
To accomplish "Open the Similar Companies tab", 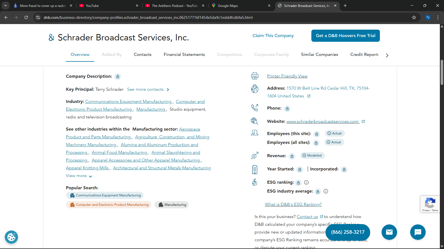I will point(319,55).
